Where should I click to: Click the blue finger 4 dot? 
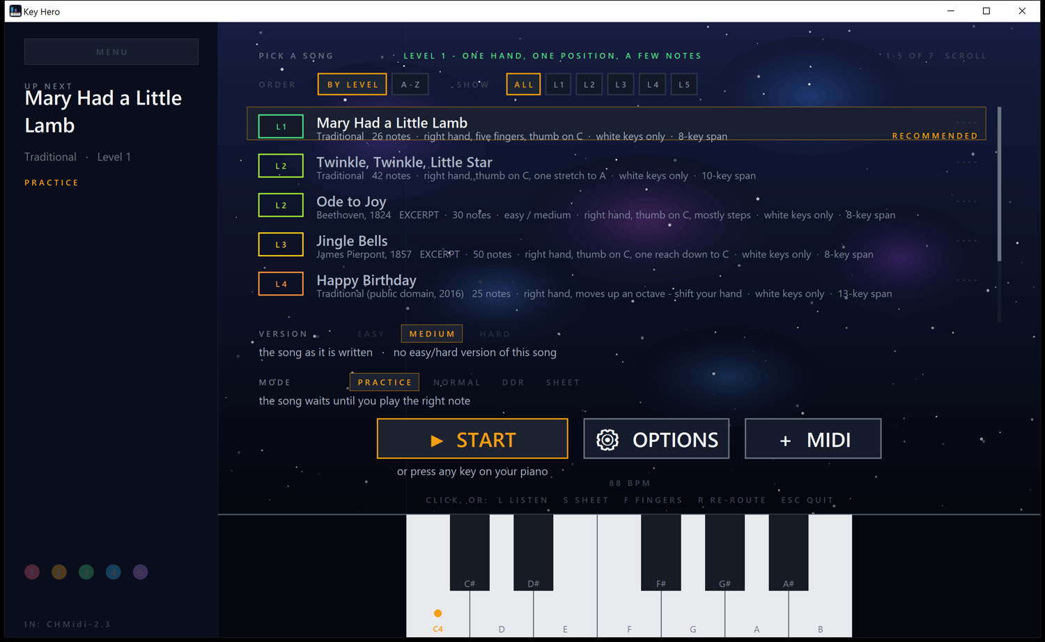pyautogui.click(x=114, y=572)
